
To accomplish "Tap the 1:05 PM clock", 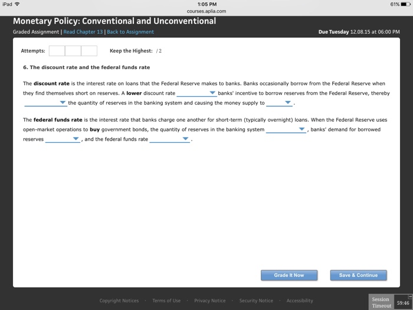I will click(207, 4).
